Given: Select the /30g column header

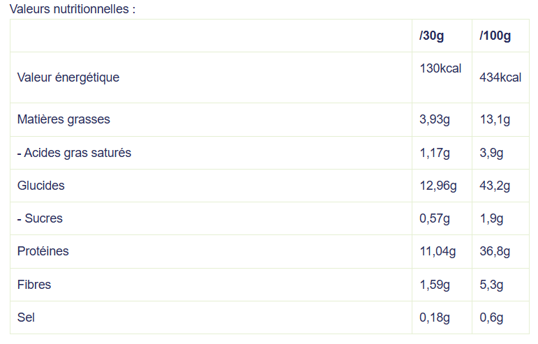Looking at the screenshot, I should [431, 36].
